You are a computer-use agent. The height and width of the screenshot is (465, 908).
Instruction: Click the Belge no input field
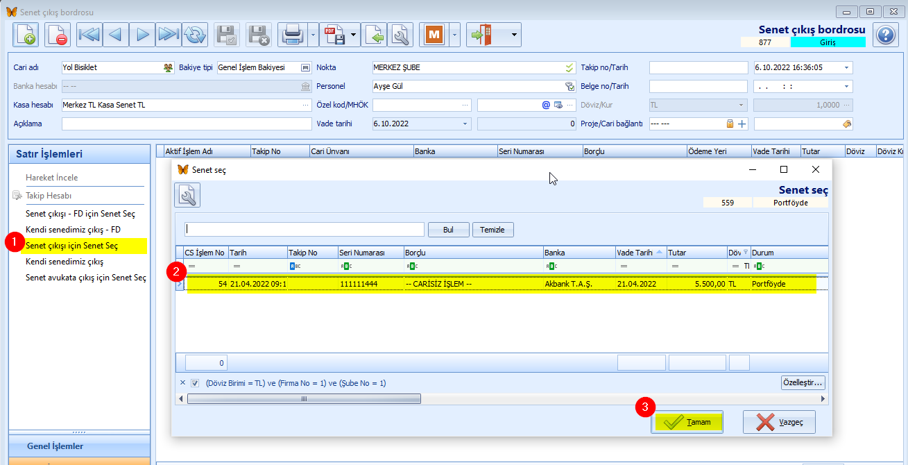pyautogui.click(x=699, y=86)
